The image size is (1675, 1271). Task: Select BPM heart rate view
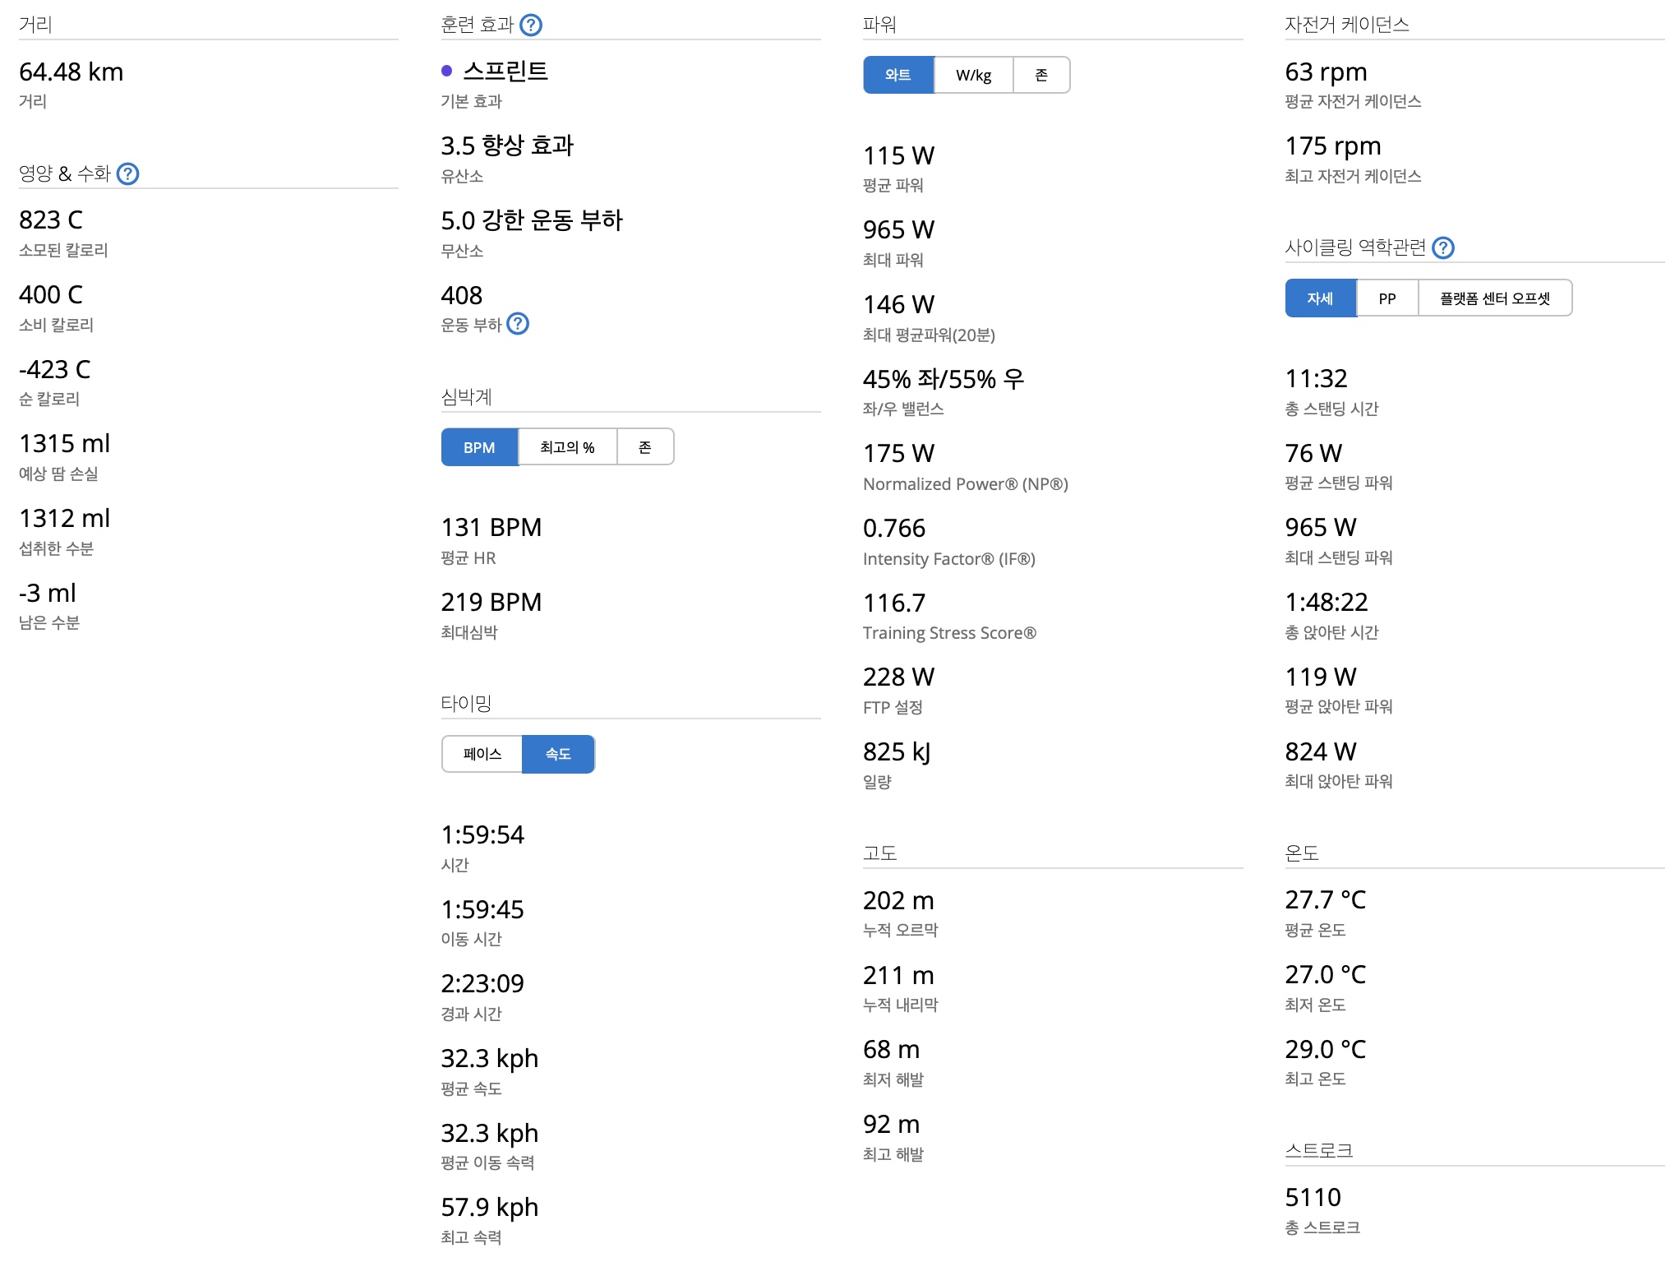479,447
